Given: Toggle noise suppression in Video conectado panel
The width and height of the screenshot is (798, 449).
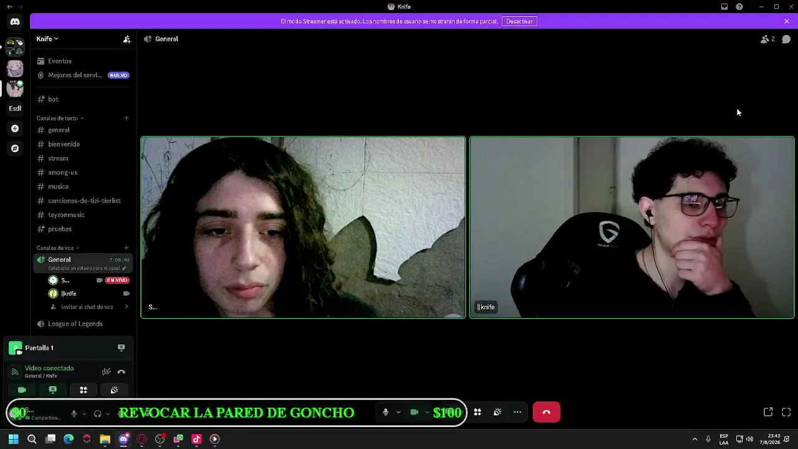Looking at the screenshot, I should (x=106, y=372).
